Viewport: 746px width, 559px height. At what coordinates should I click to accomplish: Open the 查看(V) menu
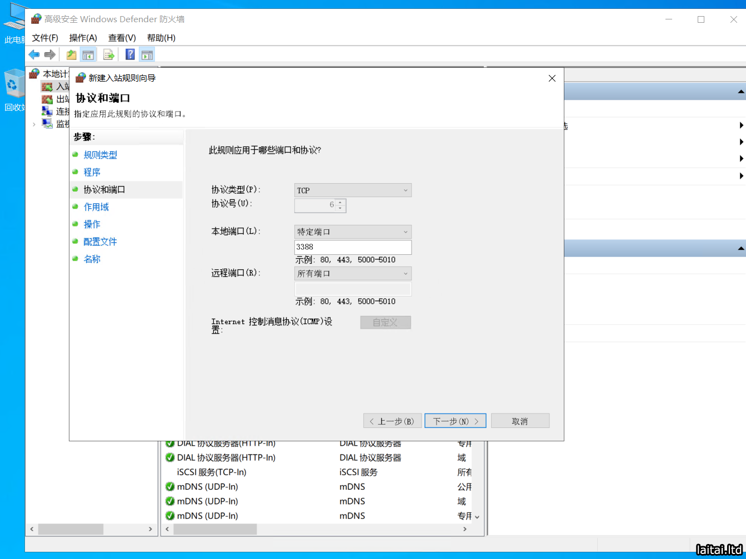(122, 38)
